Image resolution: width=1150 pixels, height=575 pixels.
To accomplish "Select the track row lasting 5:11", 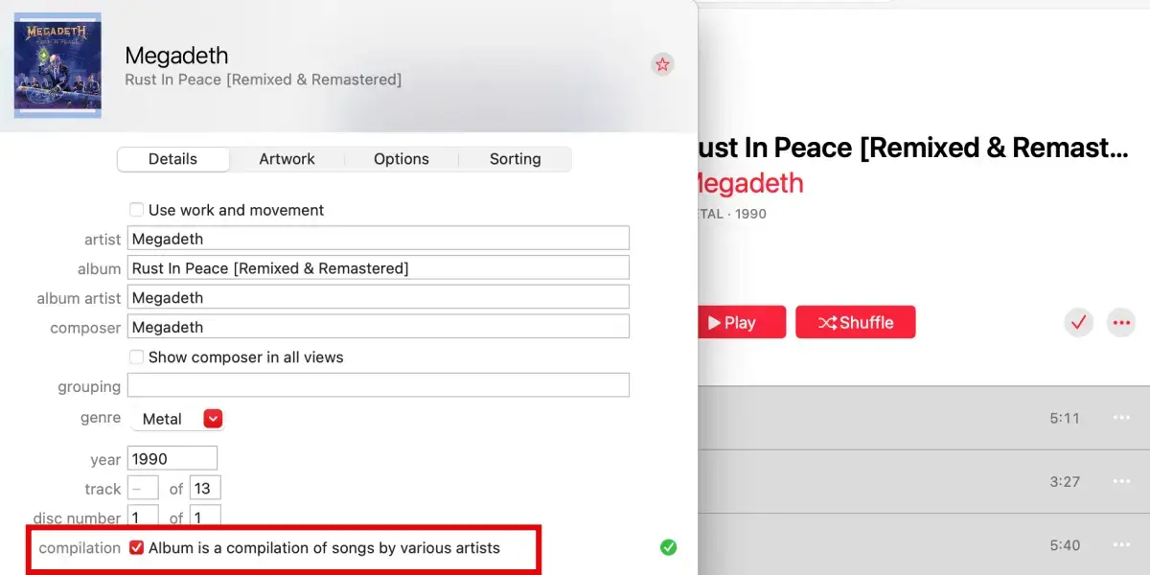I will [x=924, y=418].
